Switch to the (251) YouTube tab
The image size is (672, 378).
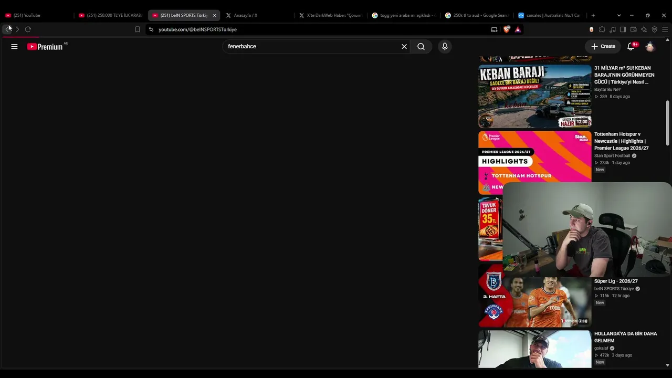click(37, 15)
